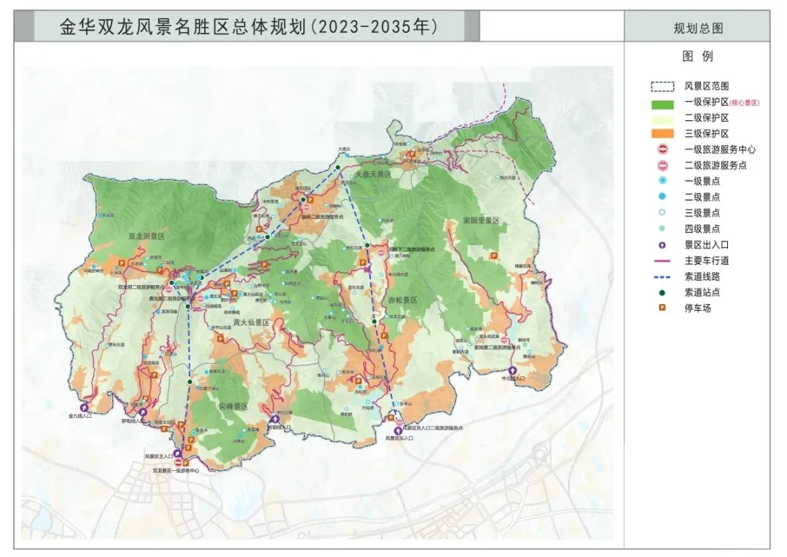Select the 中兰线入口 entrance marker
This screenshot has width=787, height=557.
(x=513, y=371)
